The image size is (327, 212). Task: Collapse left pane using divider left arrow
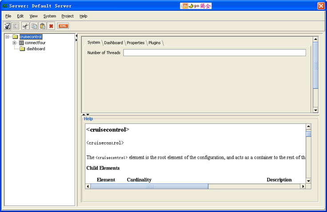[x=76, y=36]
